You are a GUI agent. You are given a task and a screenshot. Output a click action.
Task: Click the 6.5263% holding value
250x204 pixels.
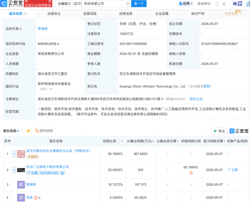click(x=116, y=198)
